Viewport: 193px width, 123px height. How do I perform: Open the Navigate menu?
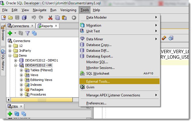click(x=40, y=10)
